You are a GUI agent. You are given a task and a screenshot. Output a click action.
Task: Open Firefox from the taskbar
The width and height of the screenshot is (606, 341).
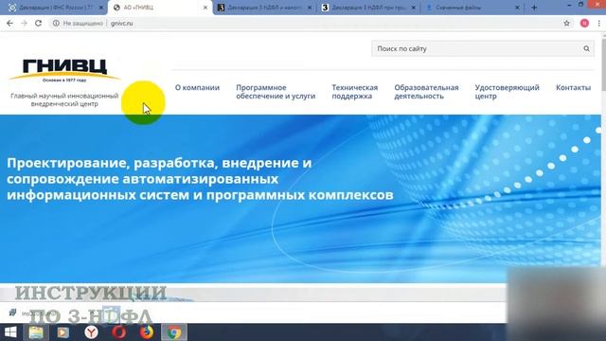point(147,332)
